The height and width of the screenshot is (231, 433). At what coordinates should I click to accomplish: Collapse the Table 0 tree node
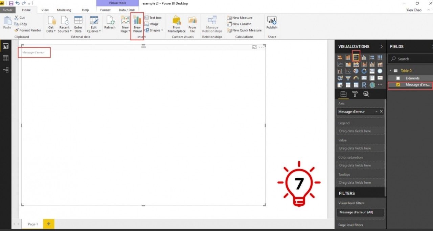pyautogui.click(x=390, y=71)
